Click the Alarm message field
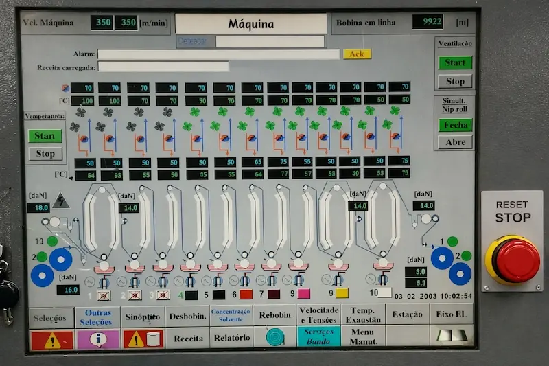 [x=218, y=54]
